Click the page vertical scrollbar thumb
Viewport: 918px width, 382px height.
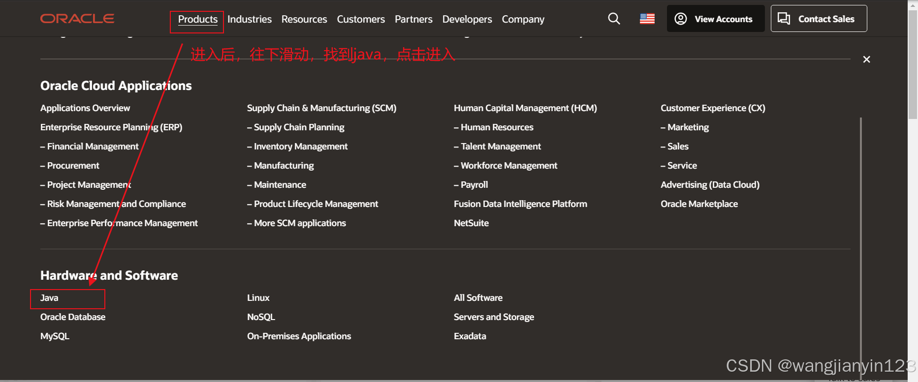[913, 64]
